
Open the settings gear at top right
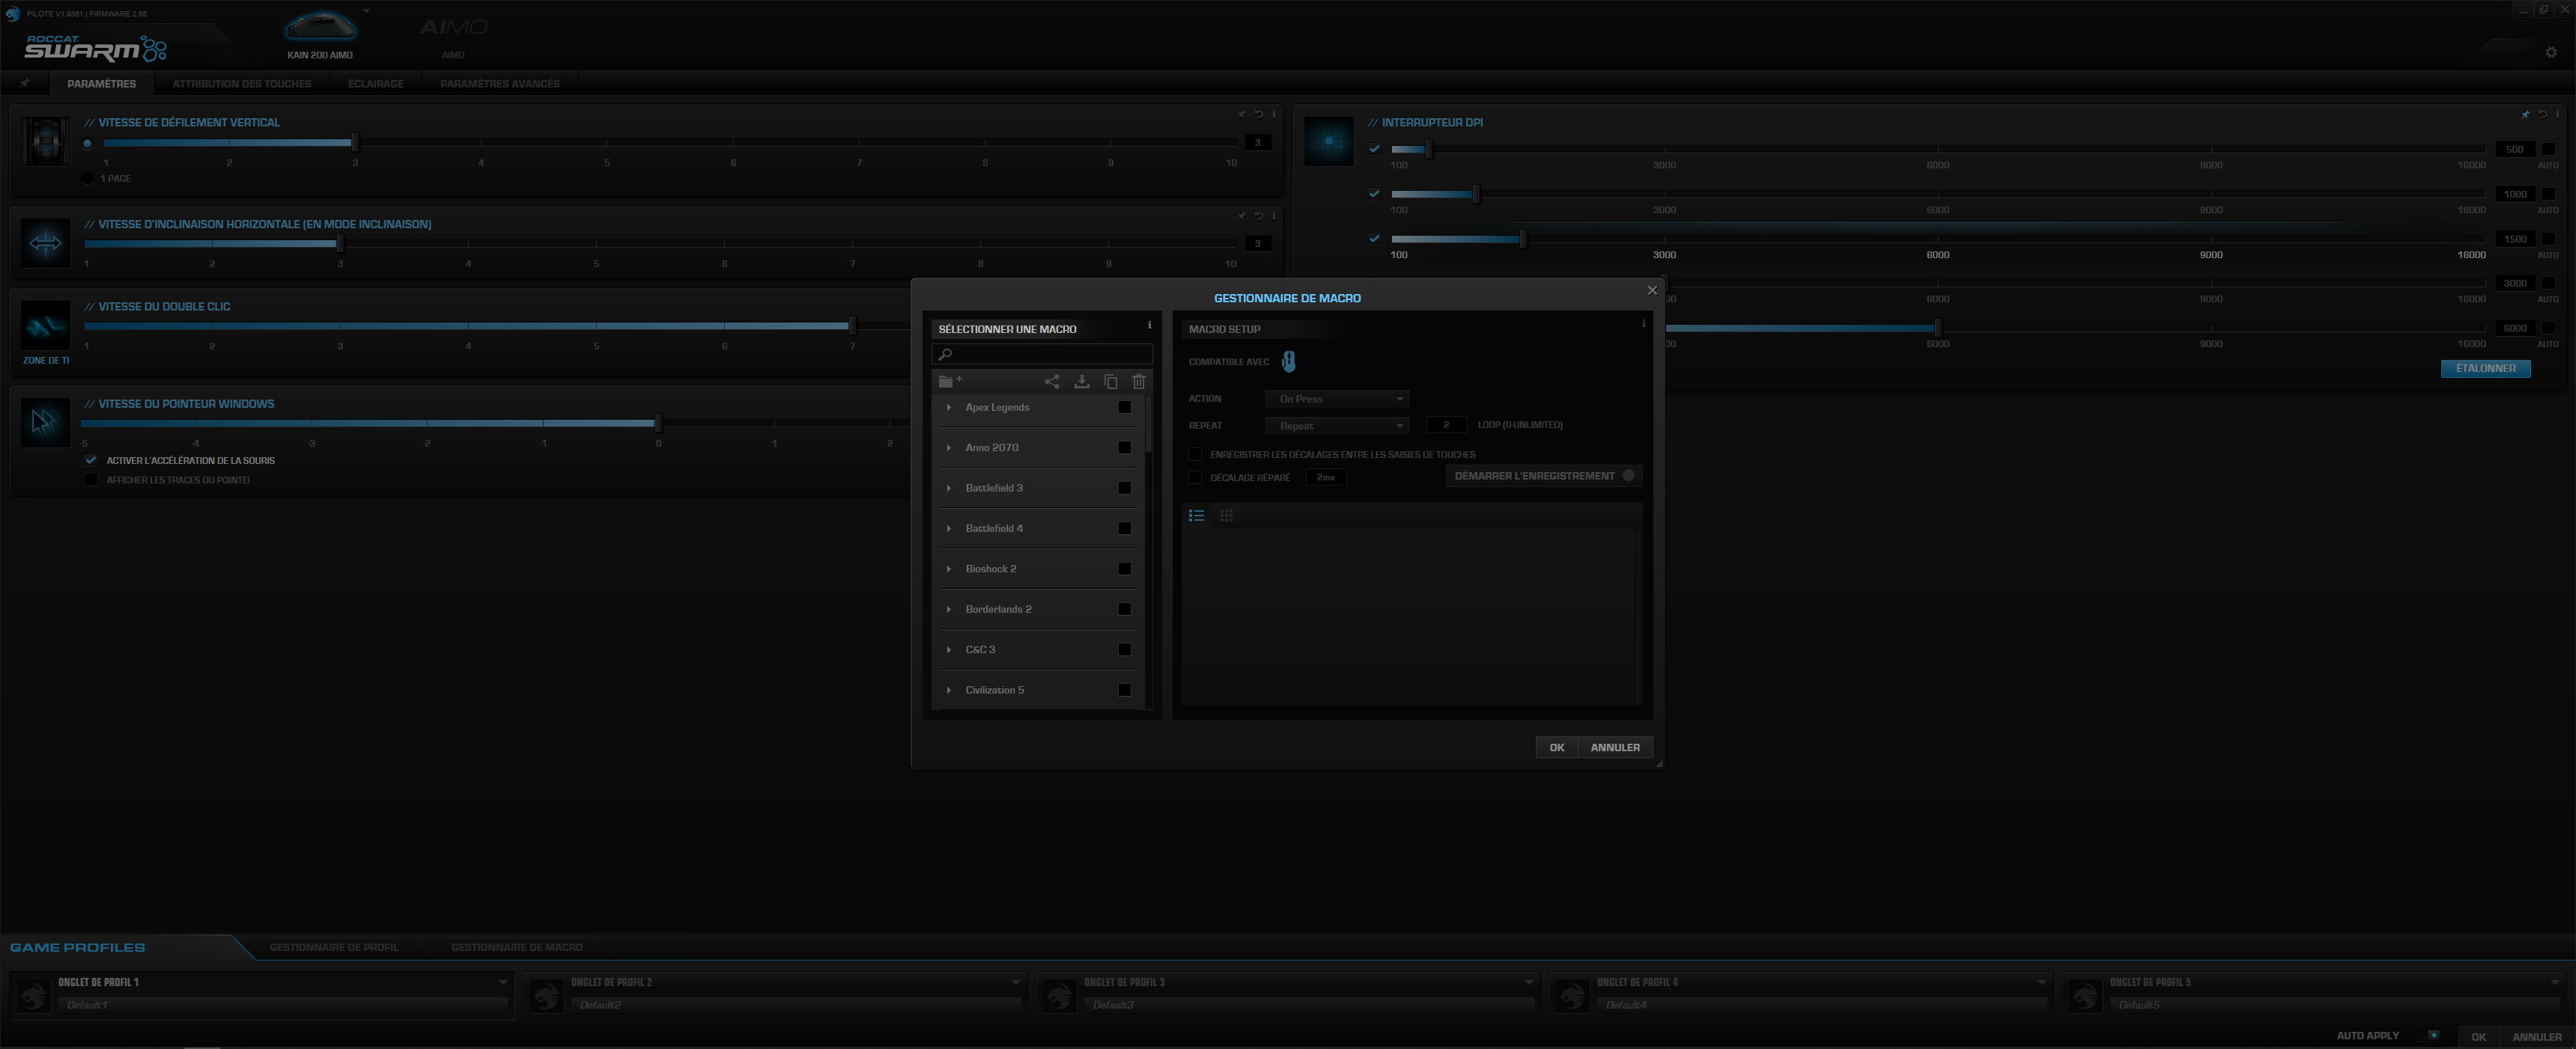[2550, 52]
